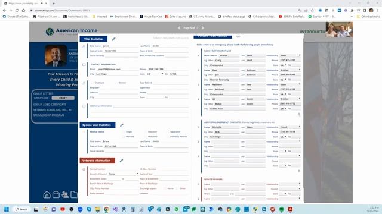Click the browser home icon
Viewport: 382px width, 214px height.
click(23, 10)
